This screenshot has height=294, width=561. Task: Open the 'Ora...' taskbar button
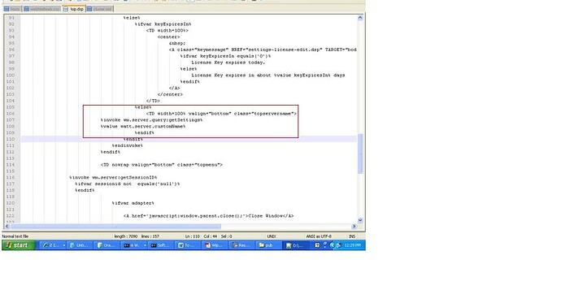(x=107, y=245)
